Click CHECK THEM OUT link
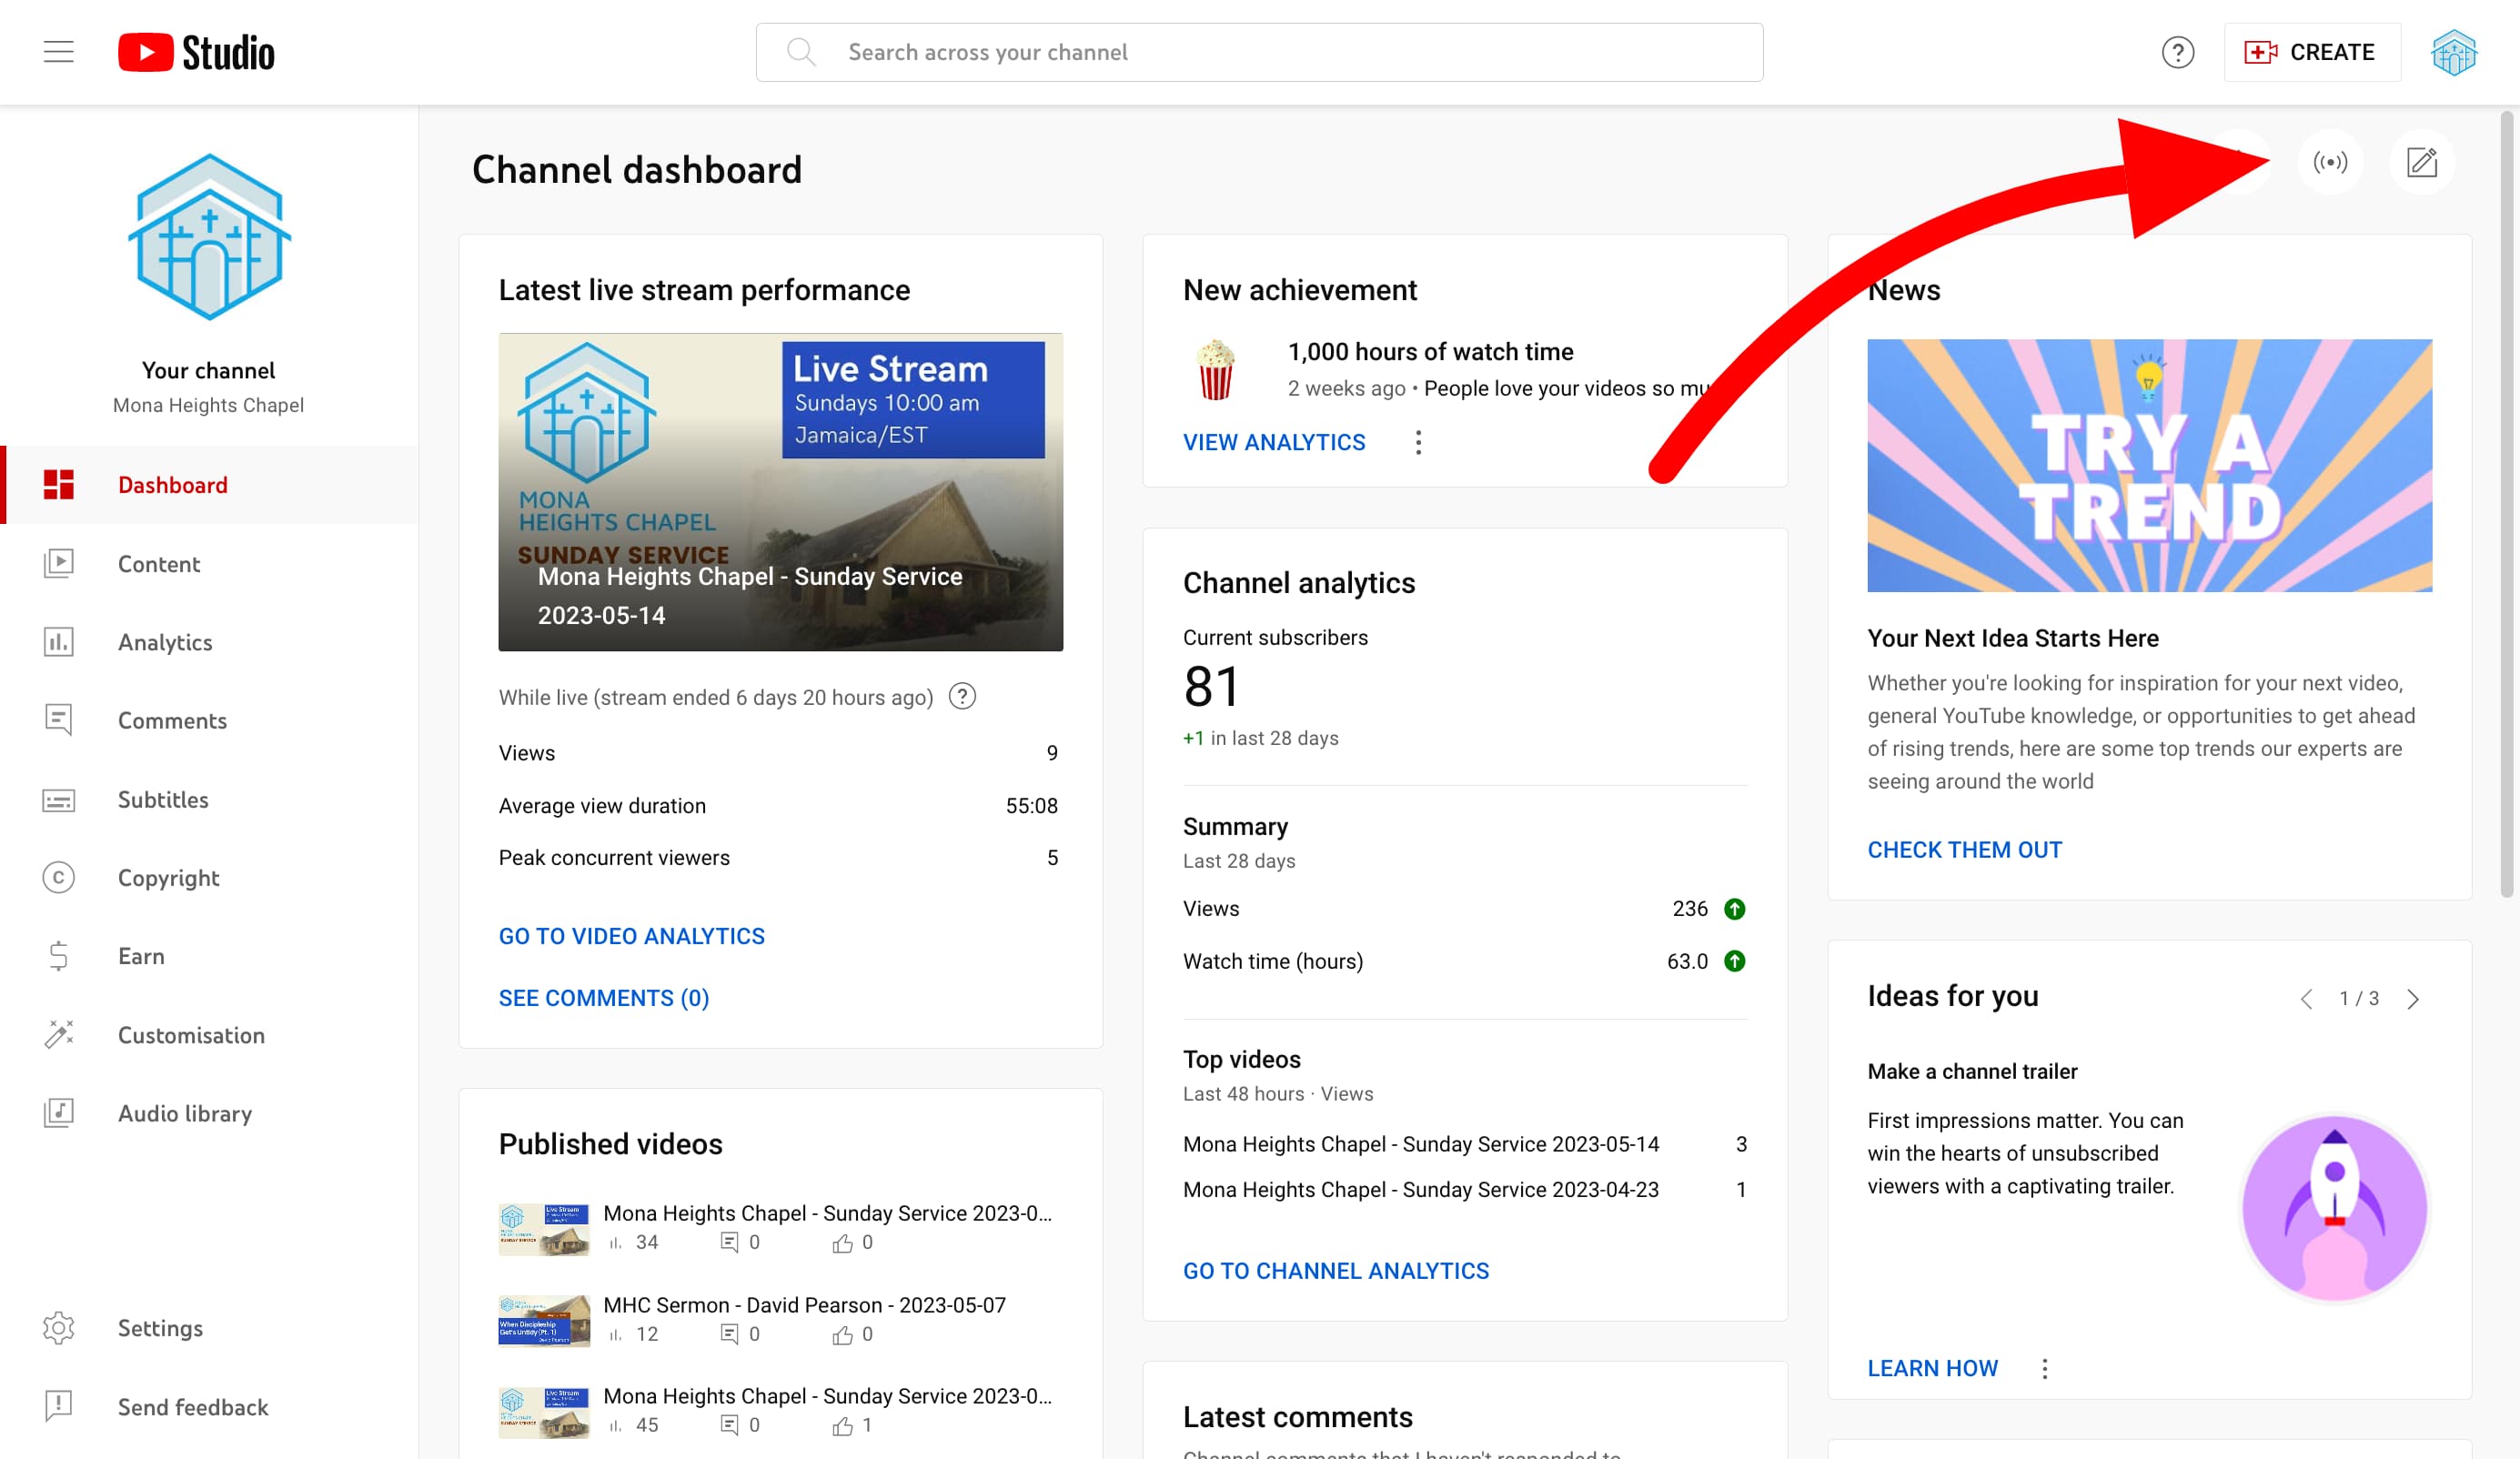This screenshot has width=2520, height=1459. [x=1964, y=849]
